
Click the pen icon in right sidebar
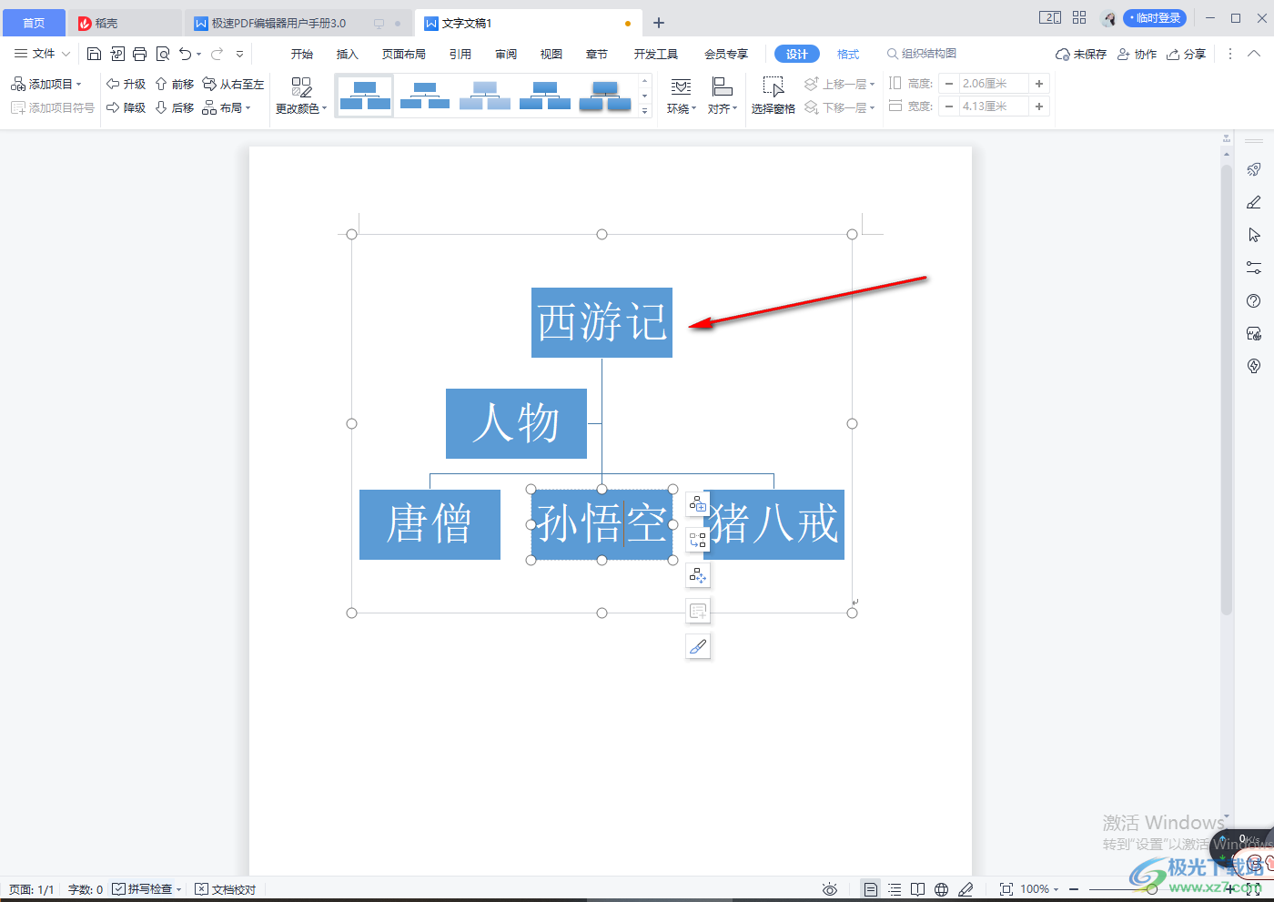point(1254,202)
